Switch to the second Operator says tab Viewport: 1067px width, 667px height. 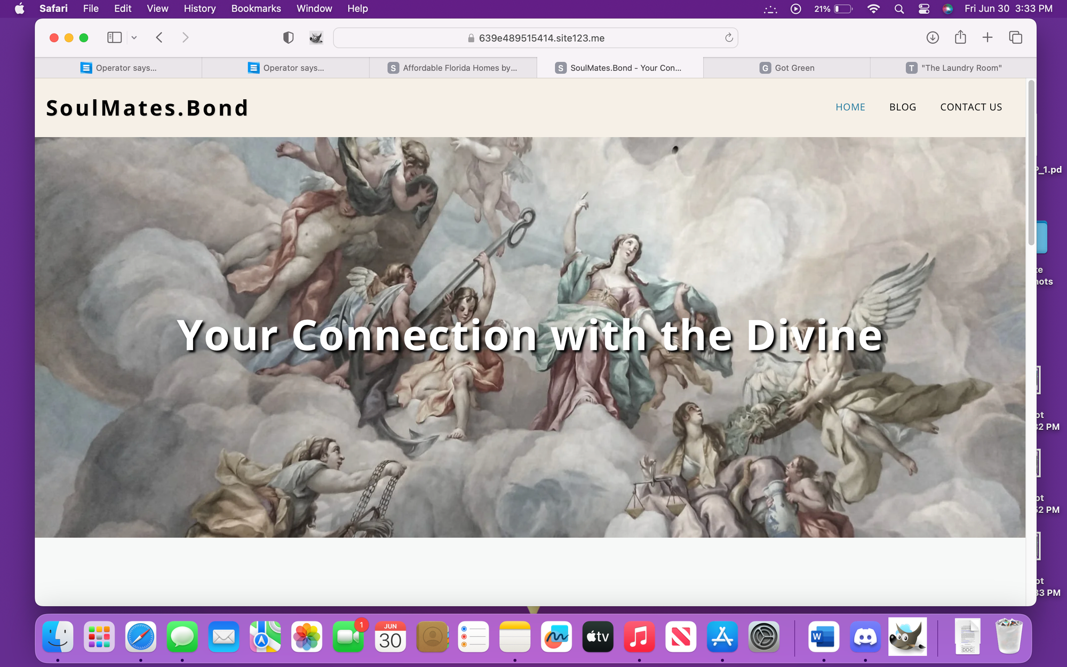click(285, 68)
